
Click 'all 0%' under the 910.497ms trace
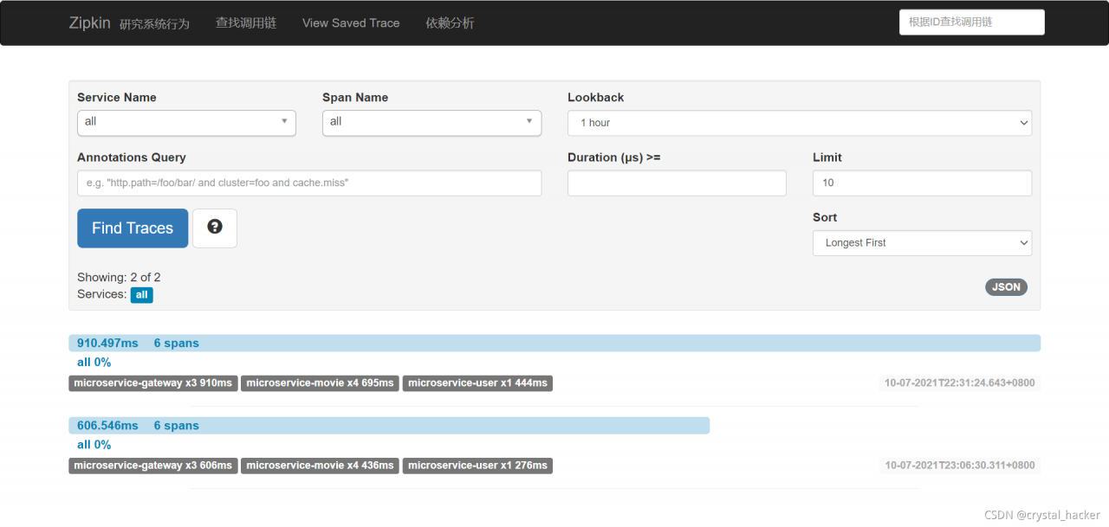coord(94,363)
